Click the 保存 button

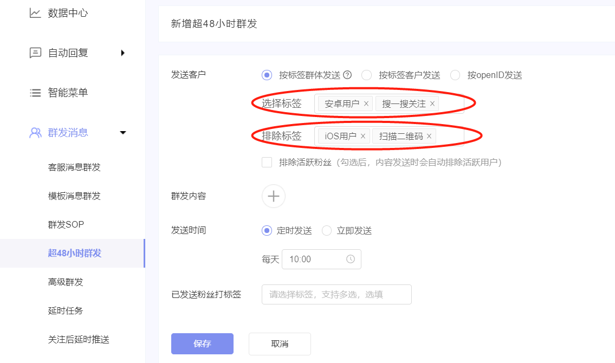(203, 344)
